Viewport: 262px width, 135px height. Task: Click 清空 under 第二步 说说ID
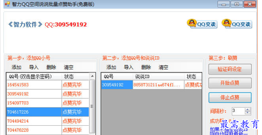[x=163, y=67]
